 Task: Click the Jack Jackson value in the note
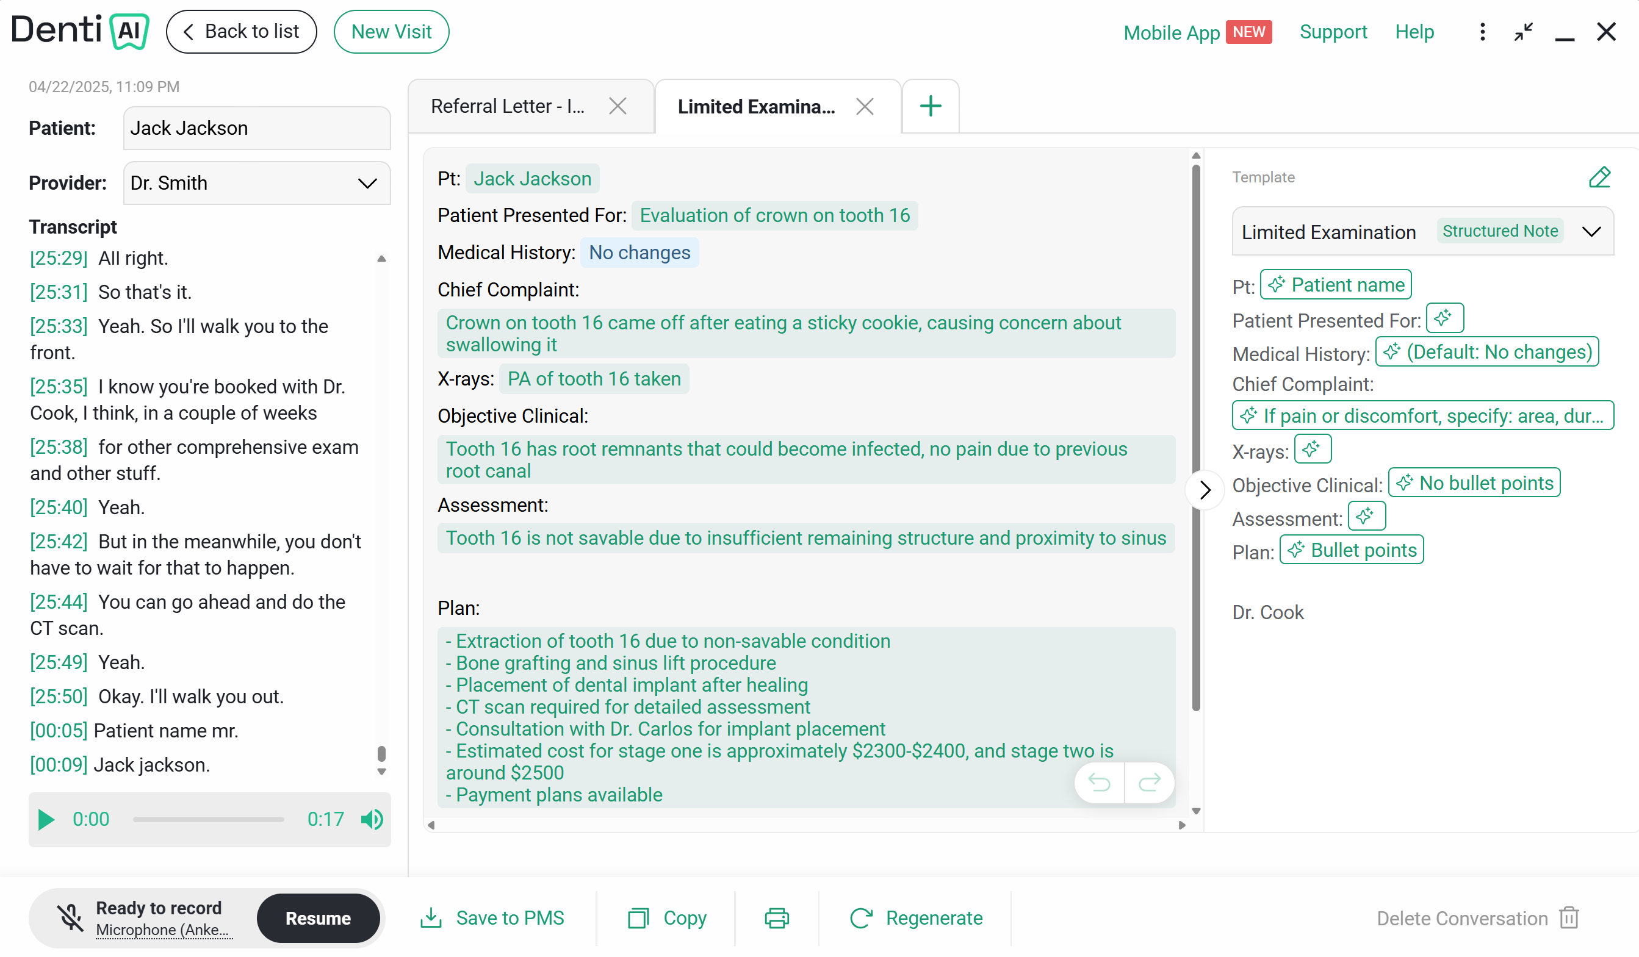pyautogui.click(x=532, y=178)
